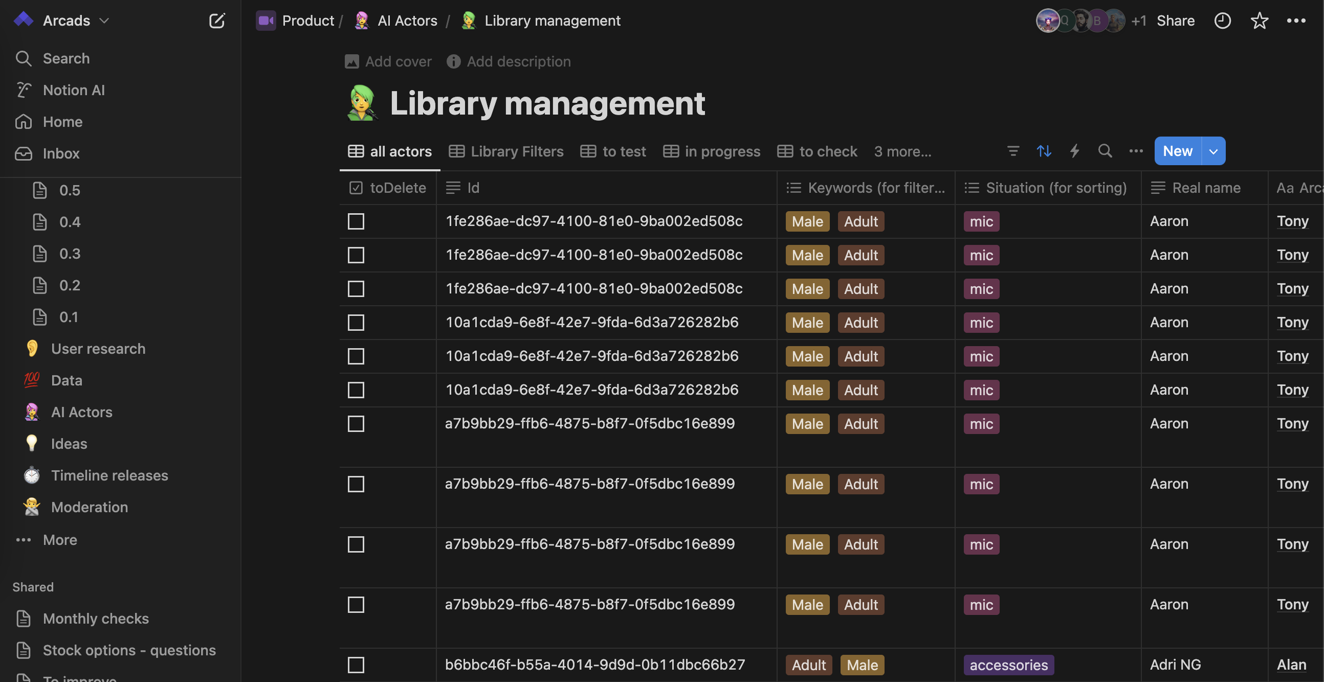Tick toDelete checkbox for Adri NG row

pyautogui.click(x=356, y=665)
